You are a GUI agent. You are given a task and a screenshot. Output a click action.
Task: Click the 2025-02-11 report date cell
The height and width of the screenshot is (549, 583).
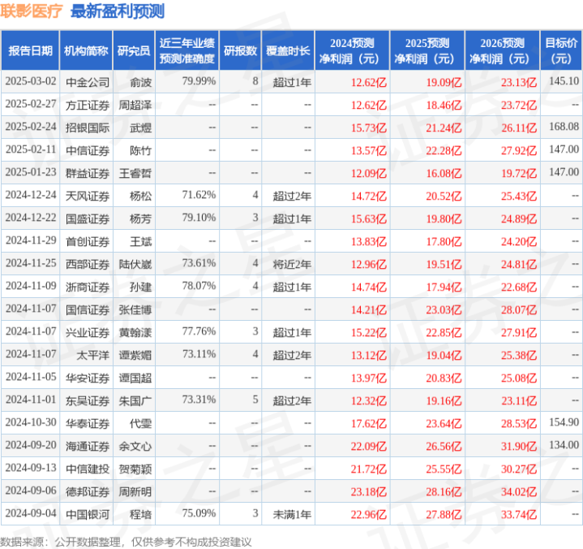point(31,149)
